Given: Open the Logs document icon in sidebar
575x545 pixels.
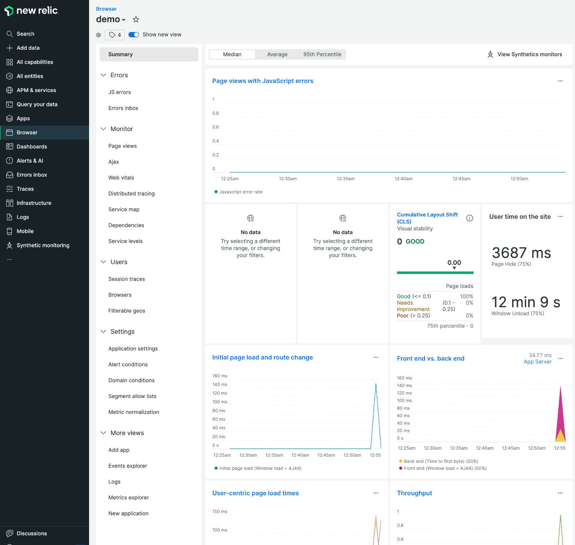Looking at the screenshot, I should click(x=9, y=217).
